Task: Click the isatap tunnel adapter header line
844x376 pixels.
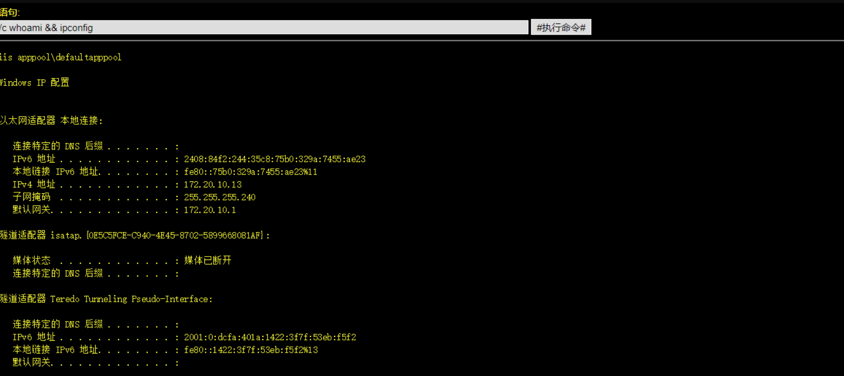Action: (135, 236)
